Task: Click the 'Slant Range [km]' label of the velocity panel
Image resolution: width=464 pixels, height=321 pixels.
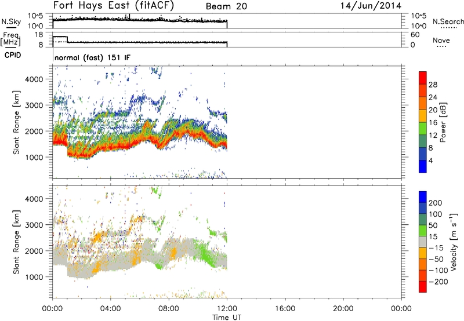Action: tap(16, 242)
